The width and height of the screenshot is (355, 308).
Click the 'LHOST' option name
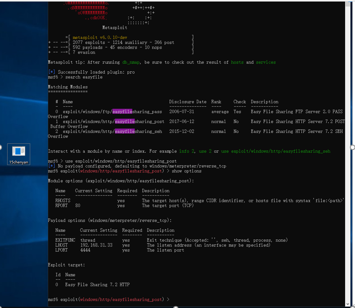pyautogui.click(x=61, y=245)
